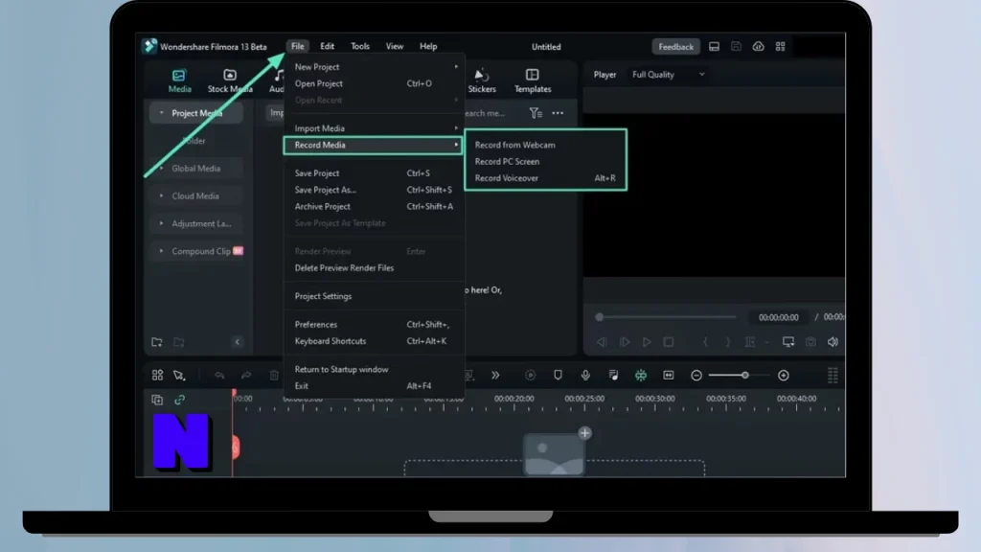The height and width of the screenshot is (552, 981).
Task: Click the play button in player
Action: pyautogui.click(x=647, y=342)
